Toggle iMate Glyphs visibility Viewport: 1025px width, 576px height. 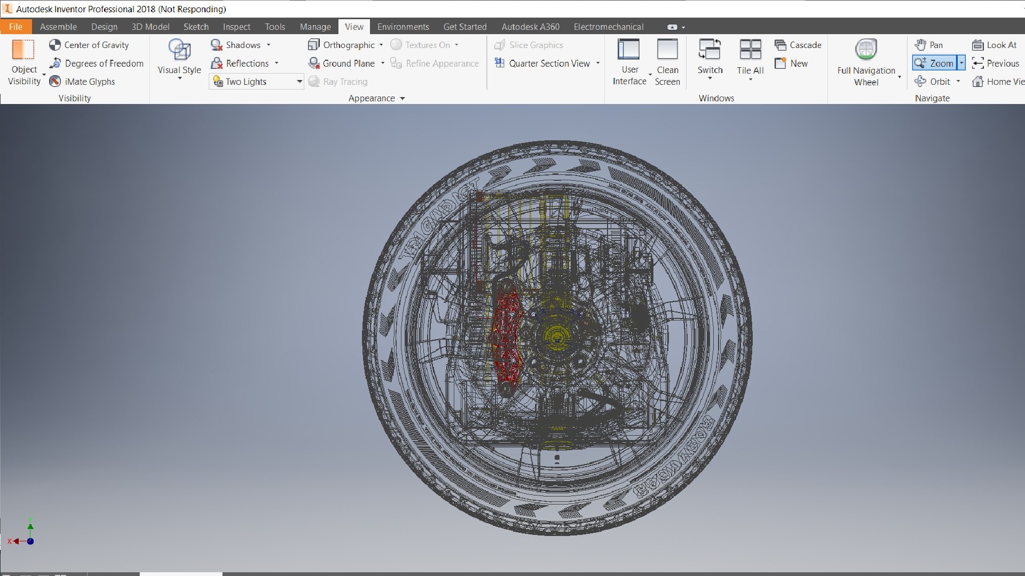pos(82,81)
